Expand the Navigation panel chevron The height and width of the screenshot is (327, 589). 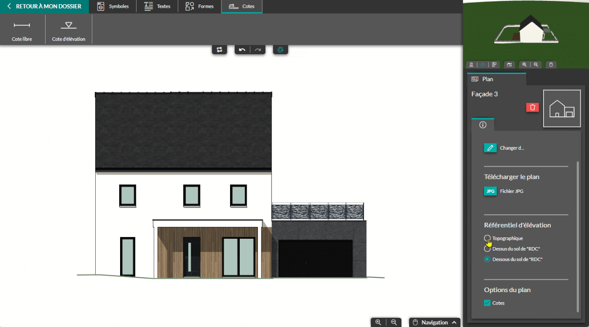pos(454,322)
